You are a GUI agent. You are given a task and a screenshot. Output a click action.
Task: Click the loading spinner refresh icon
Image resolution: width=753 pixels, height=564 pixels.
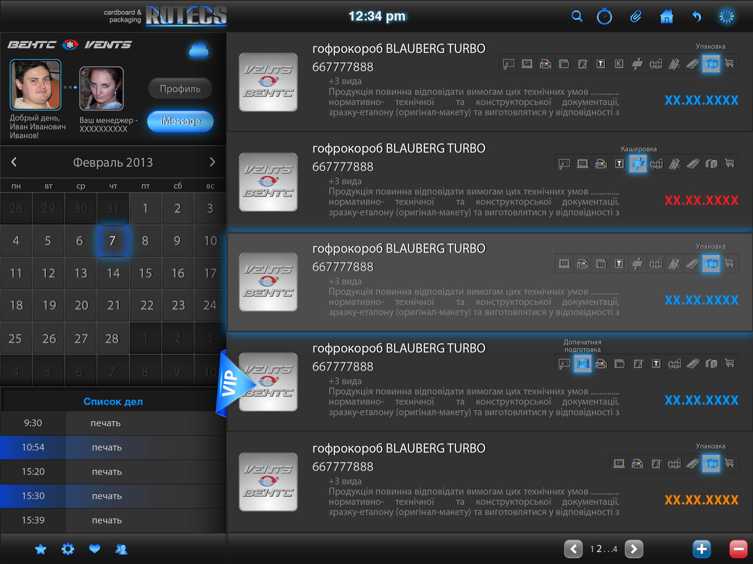point(727,16)
